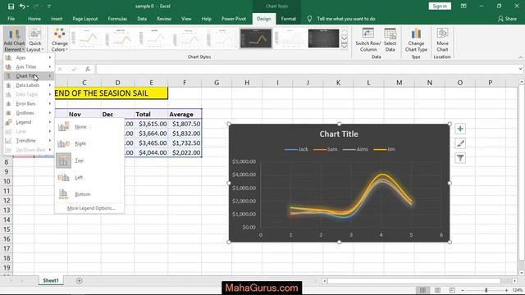525x295 pixels.
Task: Select Top legend position
Action: (x=89, y=161)
